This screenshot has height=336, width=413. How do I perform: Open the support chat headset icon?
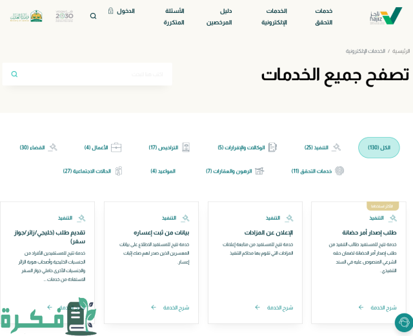click(405, 322)
